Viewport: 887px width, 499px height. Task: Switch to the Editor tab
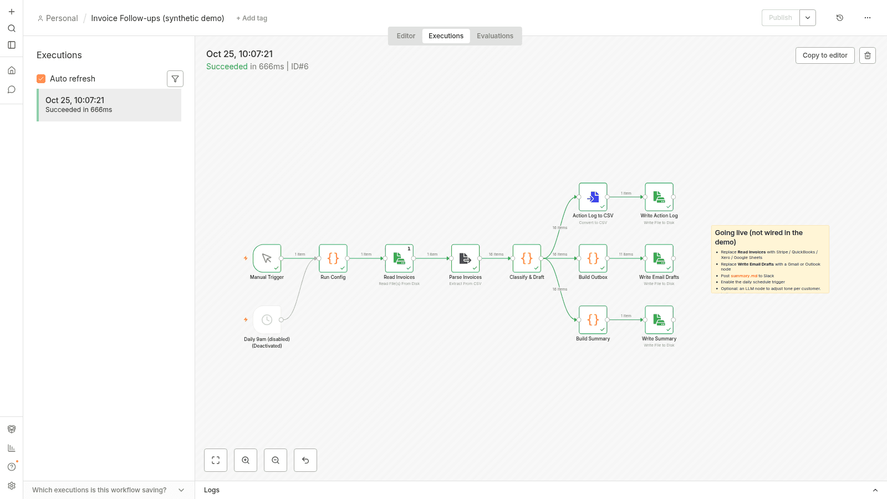[x=406, y=36]
